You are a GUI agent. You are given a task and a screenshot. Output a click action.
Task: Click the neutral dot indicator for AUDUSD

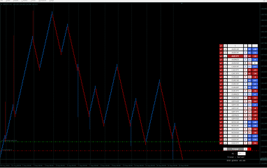coord(246,63)
